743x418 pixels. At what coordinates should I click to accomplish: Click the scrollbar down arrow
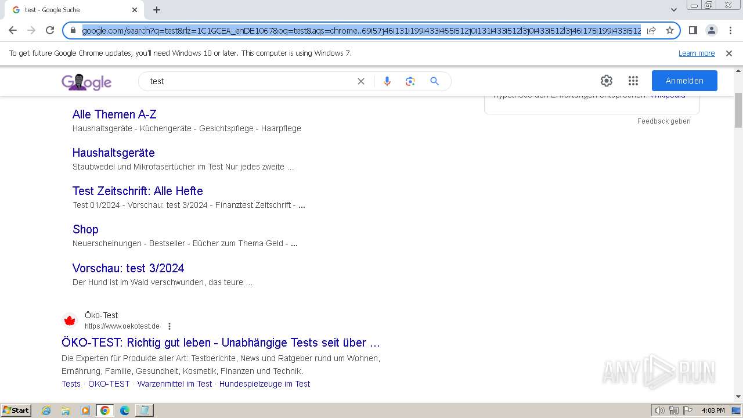(738, 397)
